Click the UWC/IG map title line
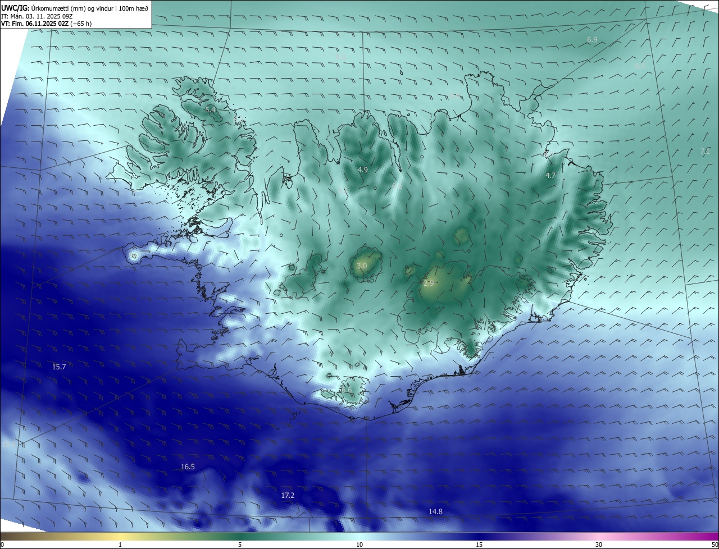The height and width of the screenshot is (549, 719). tap(75, 8)
